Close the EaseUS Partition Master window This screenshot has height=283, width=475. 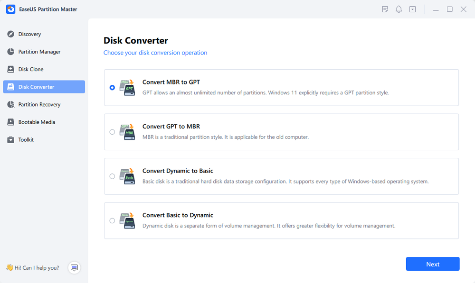pos(464,9)
